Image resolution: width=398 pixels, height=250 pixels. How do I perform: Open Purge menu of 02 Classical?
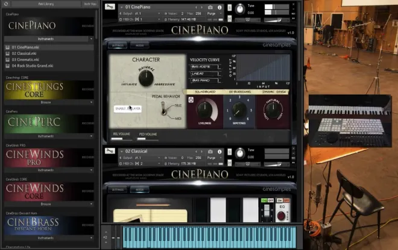click(x=214, y=158)
